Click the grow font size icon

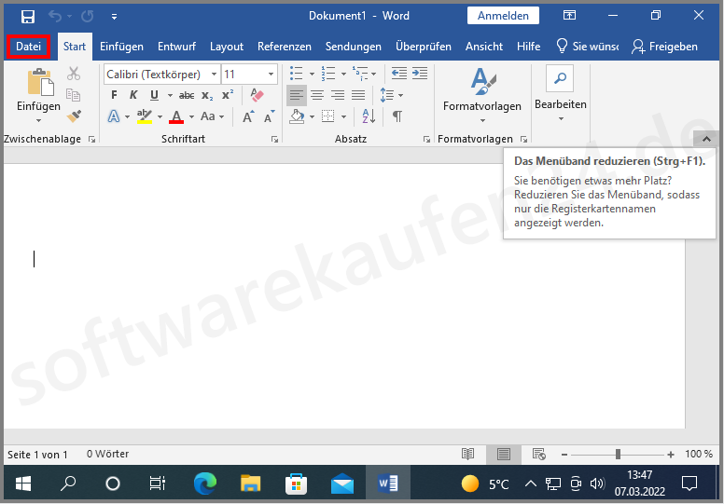coord(248,116)
